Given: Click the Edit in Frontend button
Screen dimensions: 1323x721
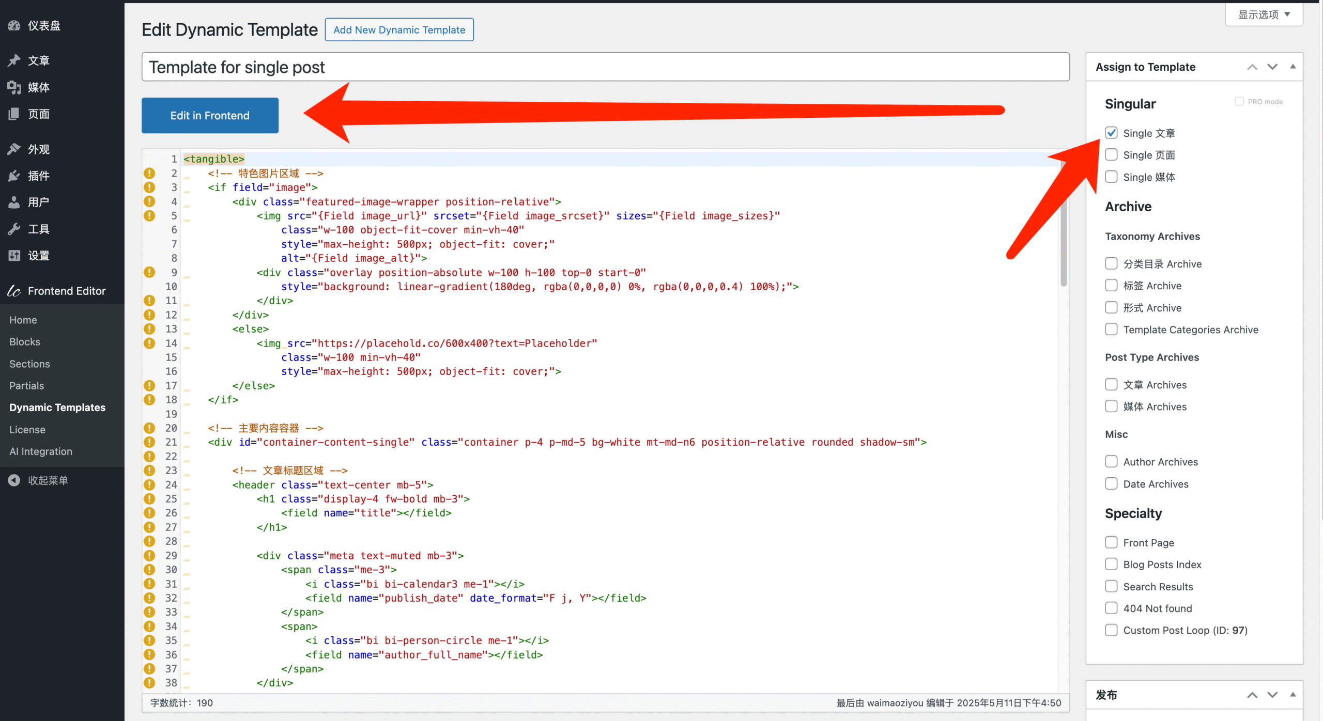Looking at the screenshot, I should [210, 115].
